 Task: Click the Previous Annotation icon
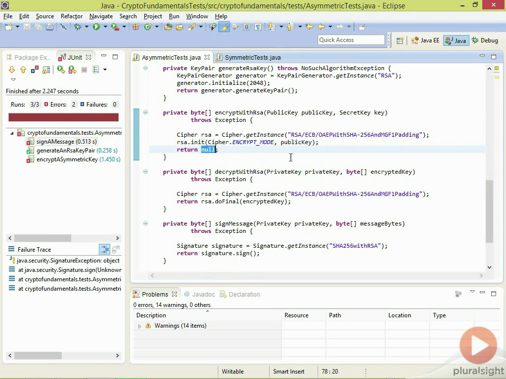(x=290, y=27)
